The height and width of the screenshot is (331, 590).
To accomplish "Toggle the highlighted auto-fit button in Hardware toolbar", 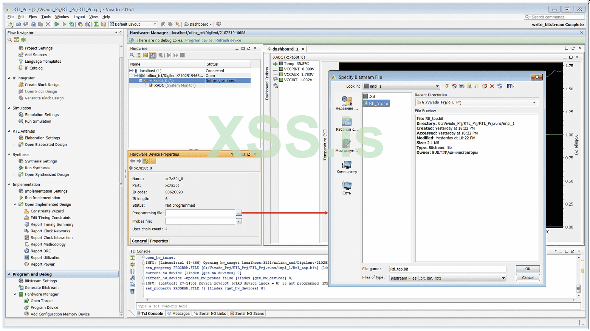I will (153, 55).
